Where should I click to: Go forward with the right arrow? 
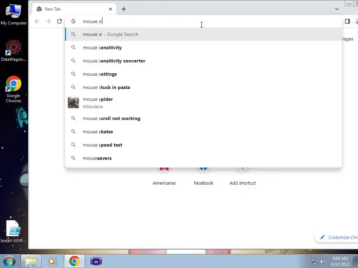coord(48,21)
